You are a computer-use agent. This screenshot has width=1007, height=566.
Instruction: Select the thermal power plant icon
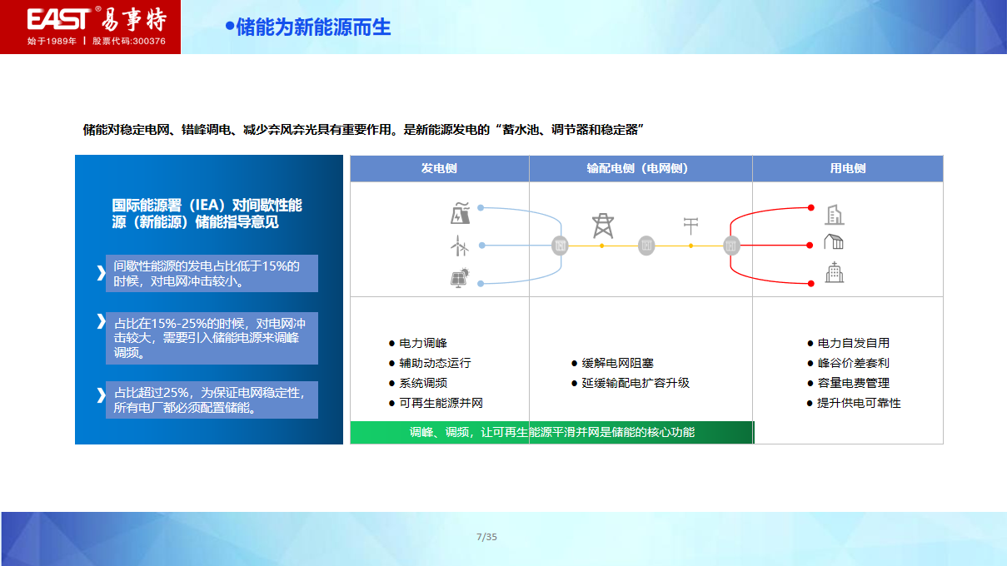click(x=458, y=214)
